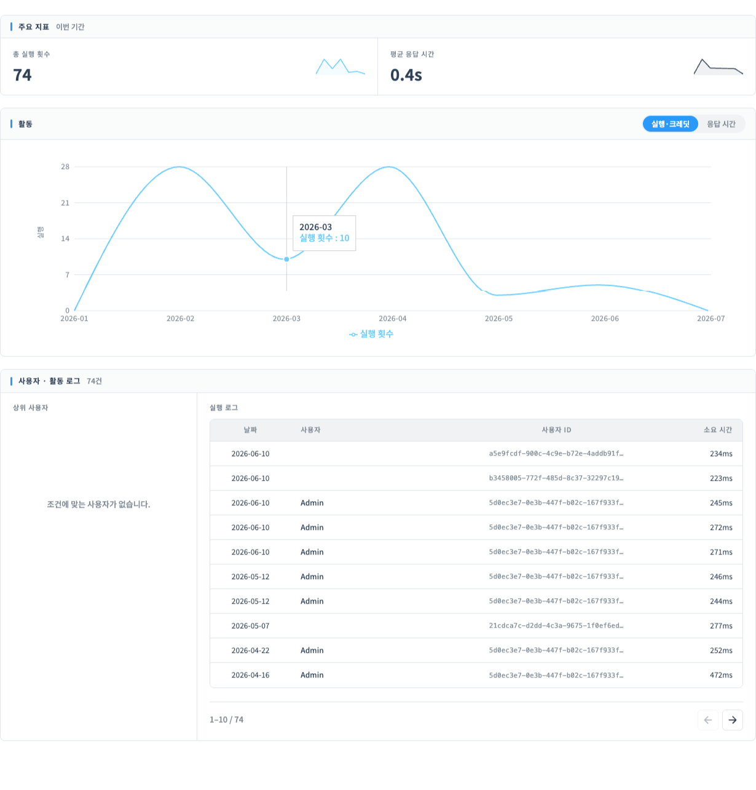This screenshot has width=756, height=790.
Task: Switch to the 응답 시간 tab
Action: point(721,124)
